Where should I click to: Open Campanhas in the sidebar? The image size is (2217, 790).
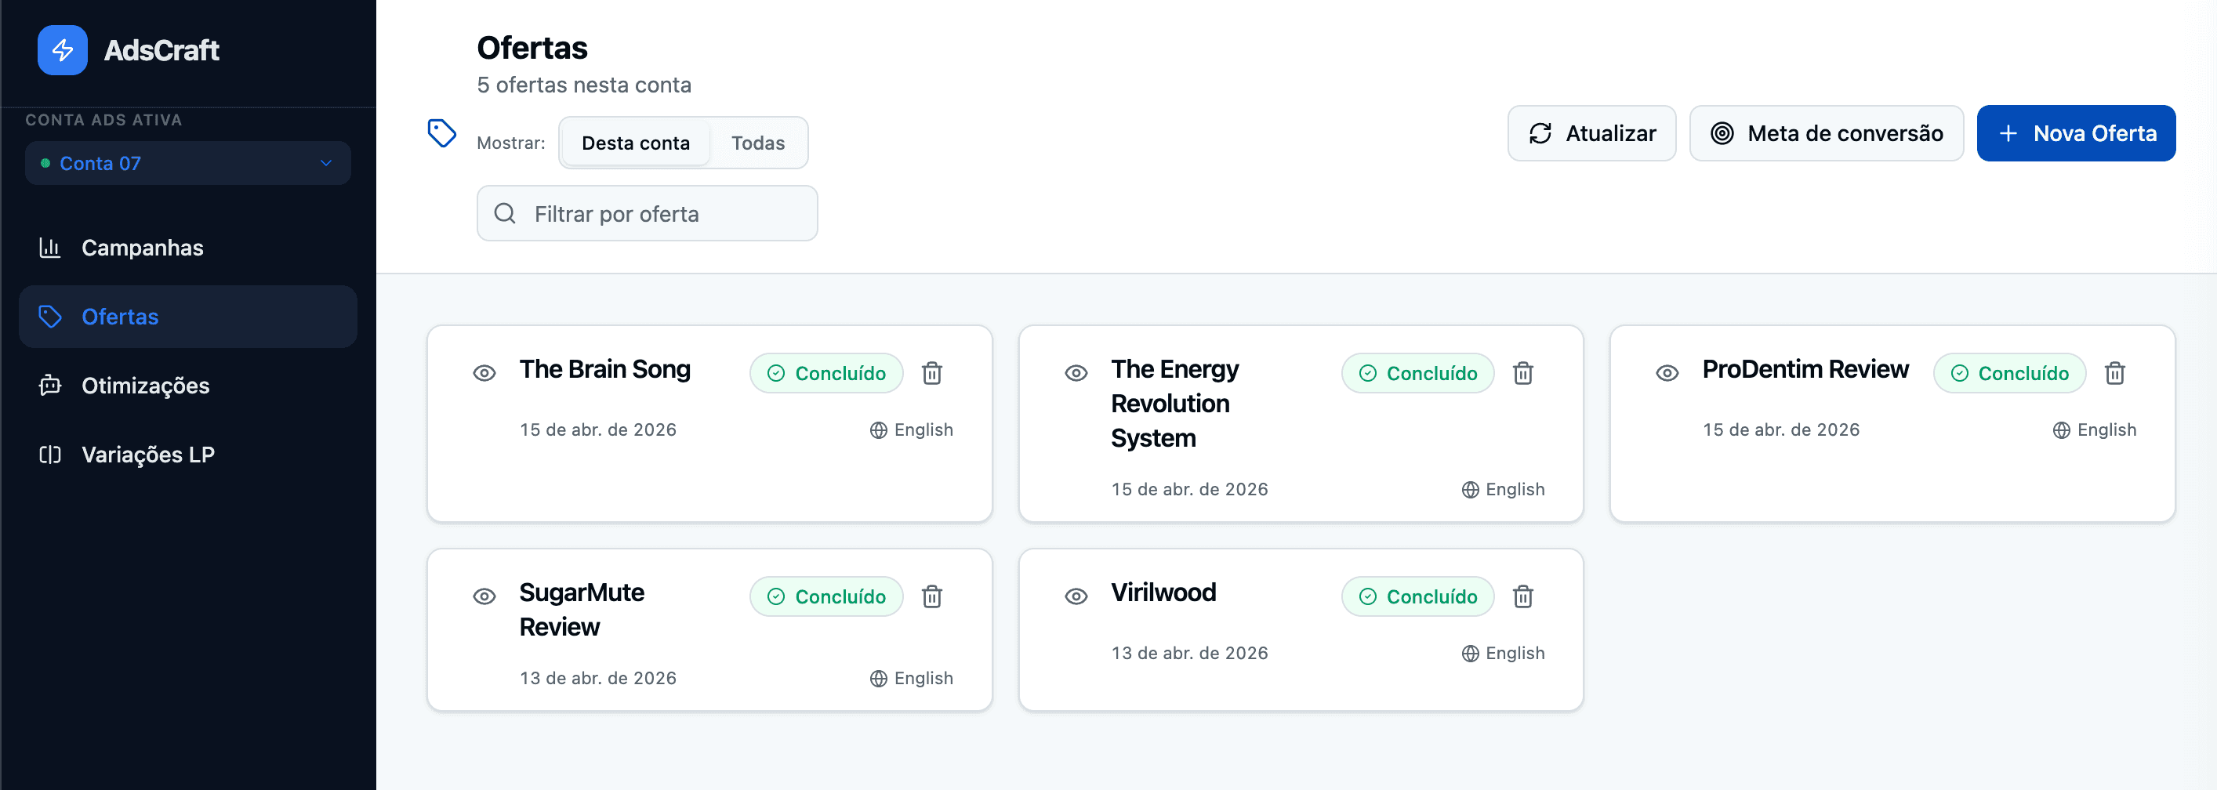[x=142, y=248]
